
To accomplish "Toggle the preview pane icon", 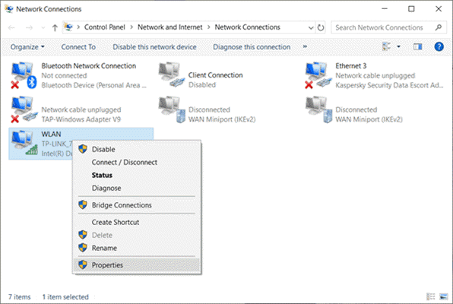I will [x=417, y=46].
